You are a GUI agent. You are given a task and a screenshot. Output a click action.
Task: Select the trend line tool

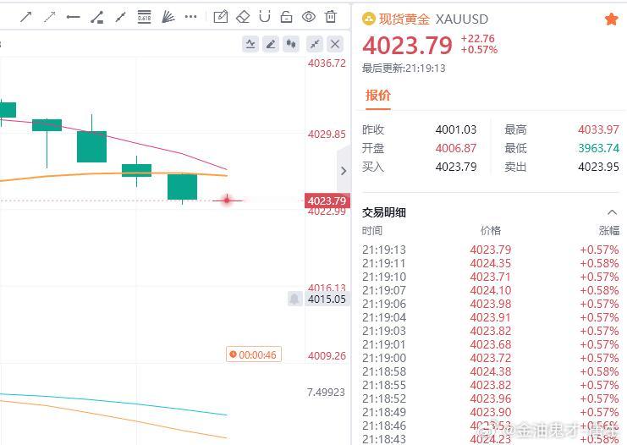120,17
